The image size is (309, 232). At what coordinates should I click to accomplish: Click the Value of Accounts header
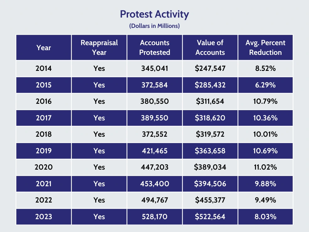(210, 48)
